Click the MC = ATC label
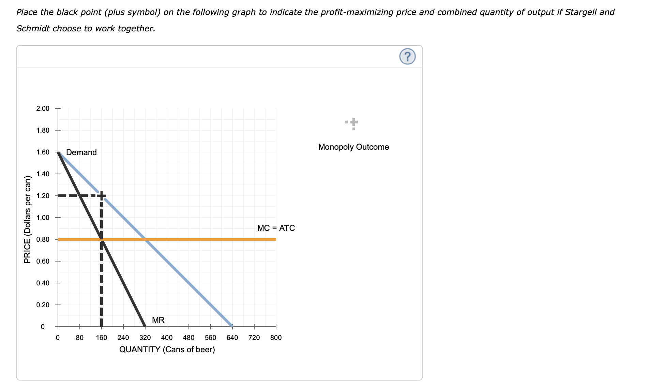The image size is (666, 386). (x=276, y=227)
